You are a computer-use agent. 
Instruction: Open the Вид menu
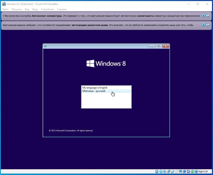pyautogui.click(x=27, y=9)
